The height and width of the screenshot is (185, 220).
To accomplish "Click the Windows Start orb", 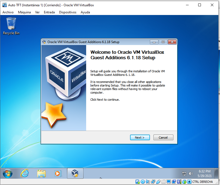I will point(7,173).
